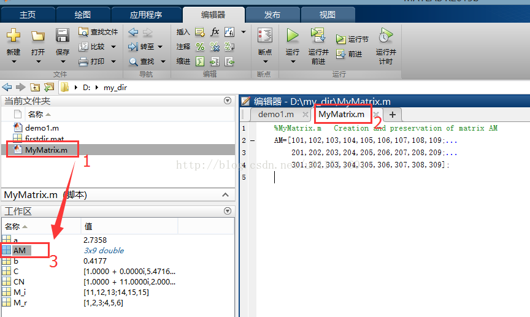The width and height of the screenshot is (530, 317).
Task: Open the New (新建) dropdown arrow
Action: click(13, 61)
